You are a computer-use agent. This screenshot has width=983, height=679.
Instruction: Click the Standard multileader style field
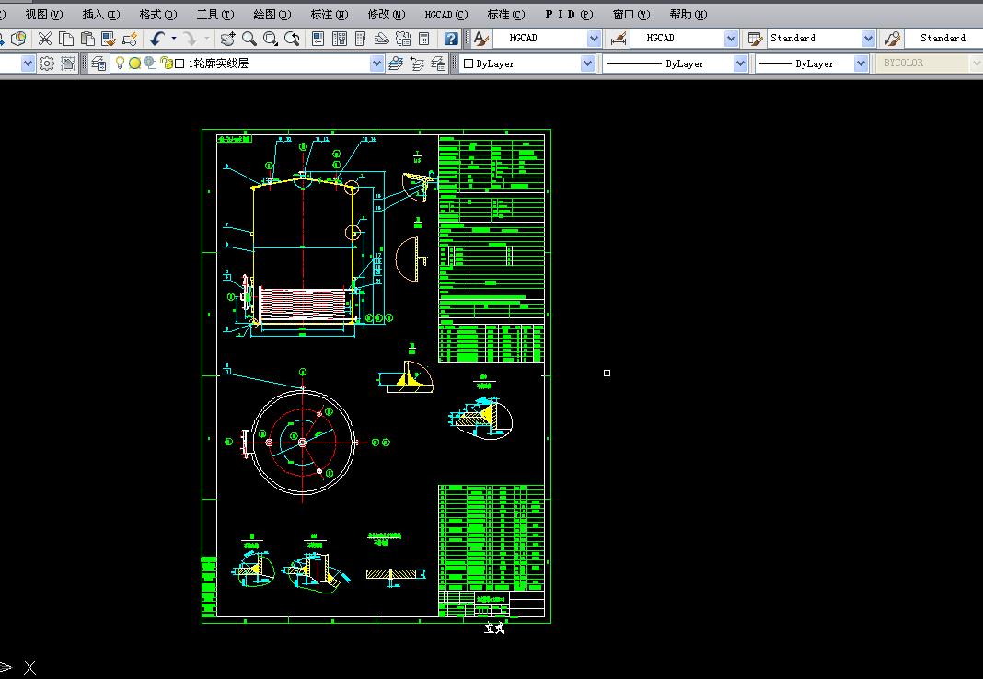point(943,39)
